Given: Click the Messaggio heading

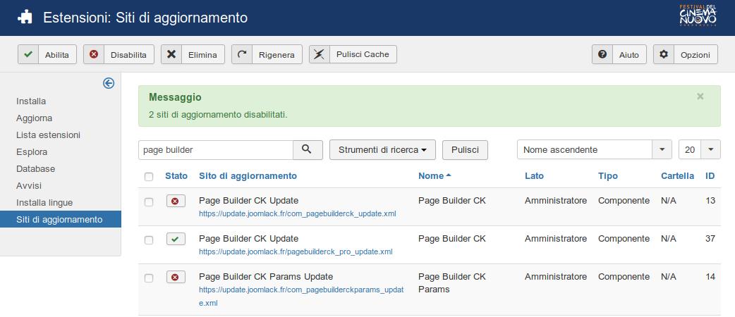Looking at the screenshot, I should click(x=175, y=97).
